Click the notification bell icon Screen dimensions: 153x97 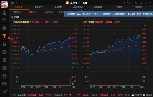coord(17,3)
